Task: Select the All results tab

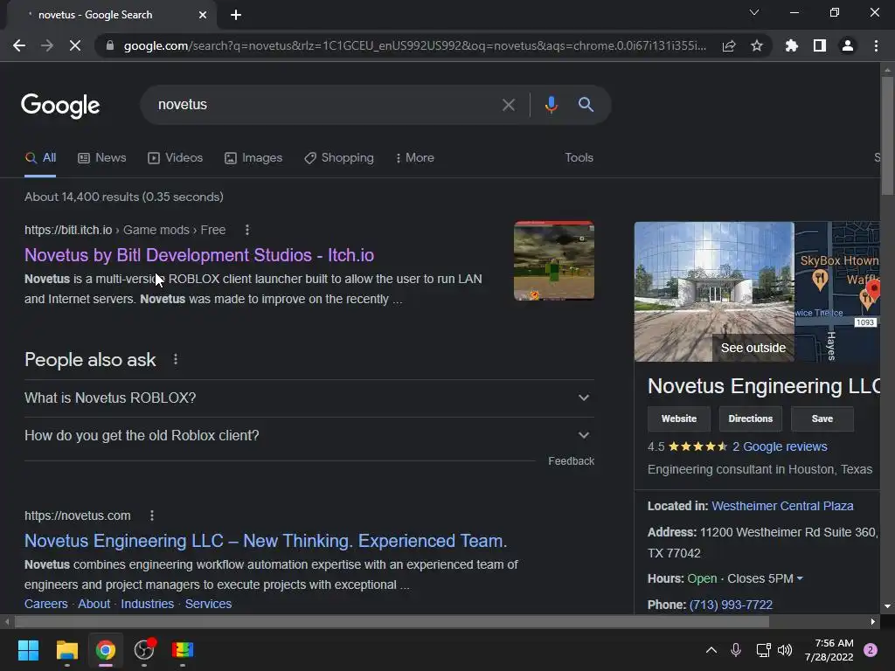Action: point(40,158)
